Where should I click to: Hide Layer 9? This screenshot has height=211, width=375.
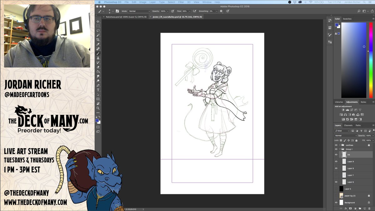pyautogui.click(x=336, y=161)
